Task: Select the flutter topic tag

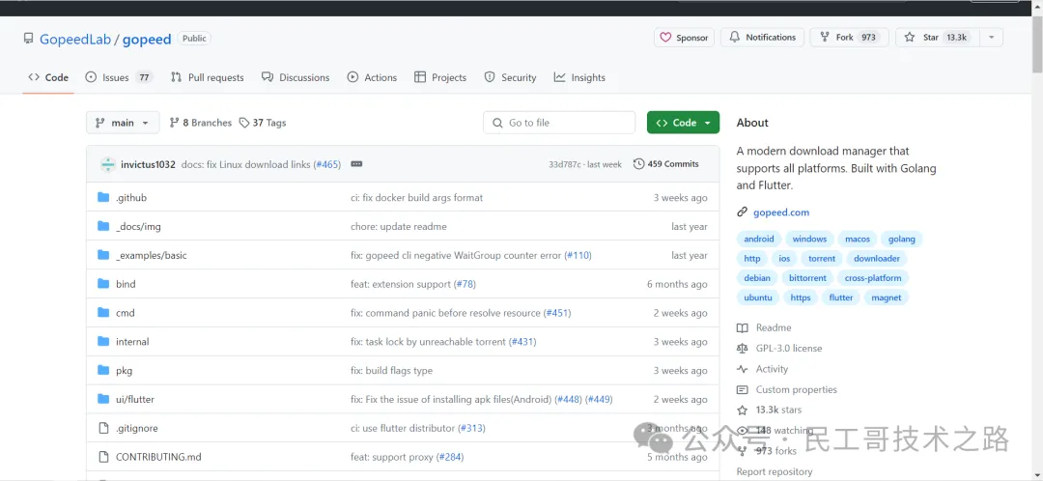Action: [841, 297]
